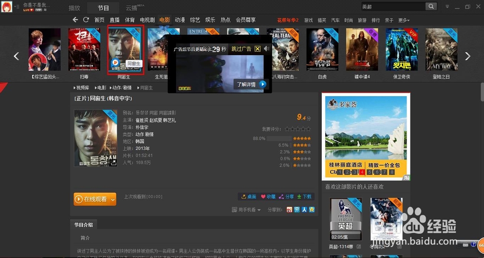
Task: Click the vertical page scrollbar thumb
Action: point(482,91)
